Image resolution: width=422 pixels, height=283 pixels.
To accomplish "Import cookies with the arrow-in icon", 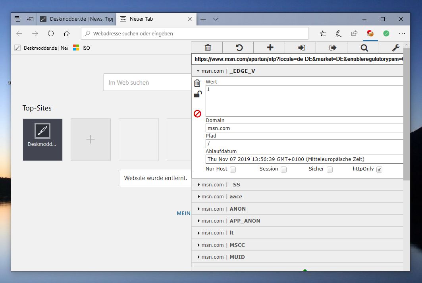I will tap(301, 48).
